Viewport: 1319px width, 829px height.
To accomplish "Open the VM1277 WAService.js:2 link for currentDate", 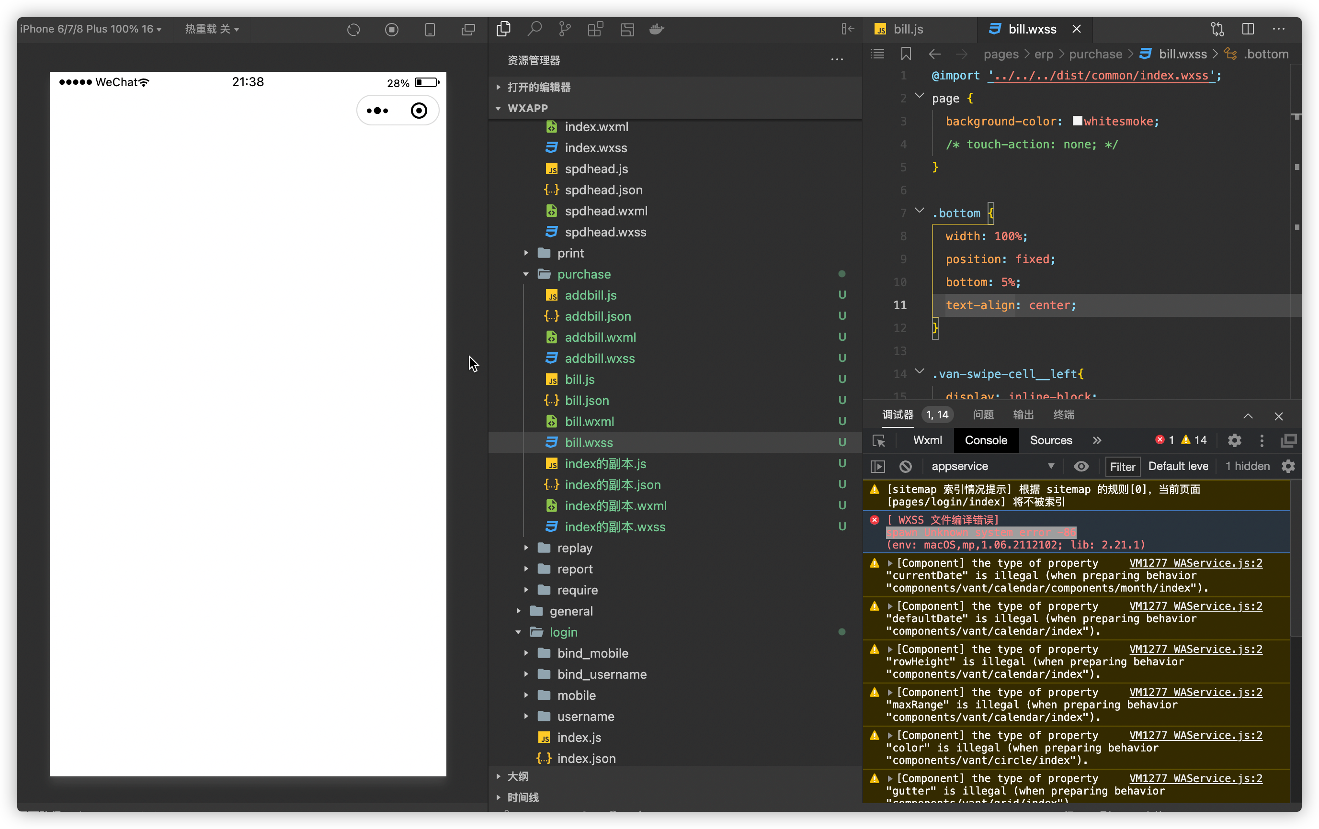I will coord(1195,563).
